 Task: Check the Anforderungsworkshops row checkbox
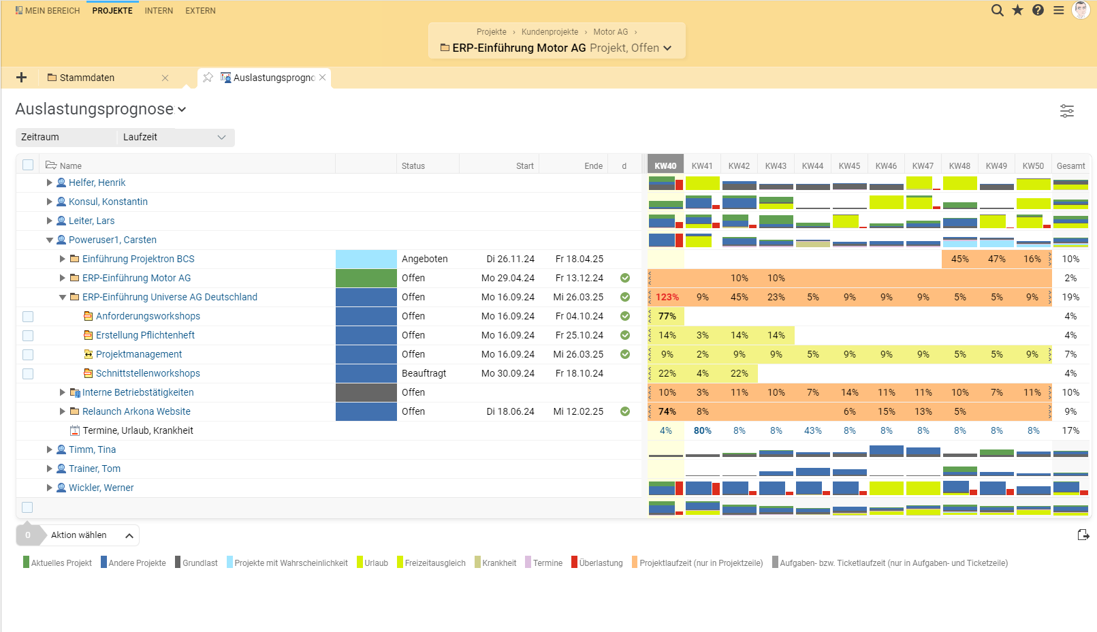click(28, 317)
